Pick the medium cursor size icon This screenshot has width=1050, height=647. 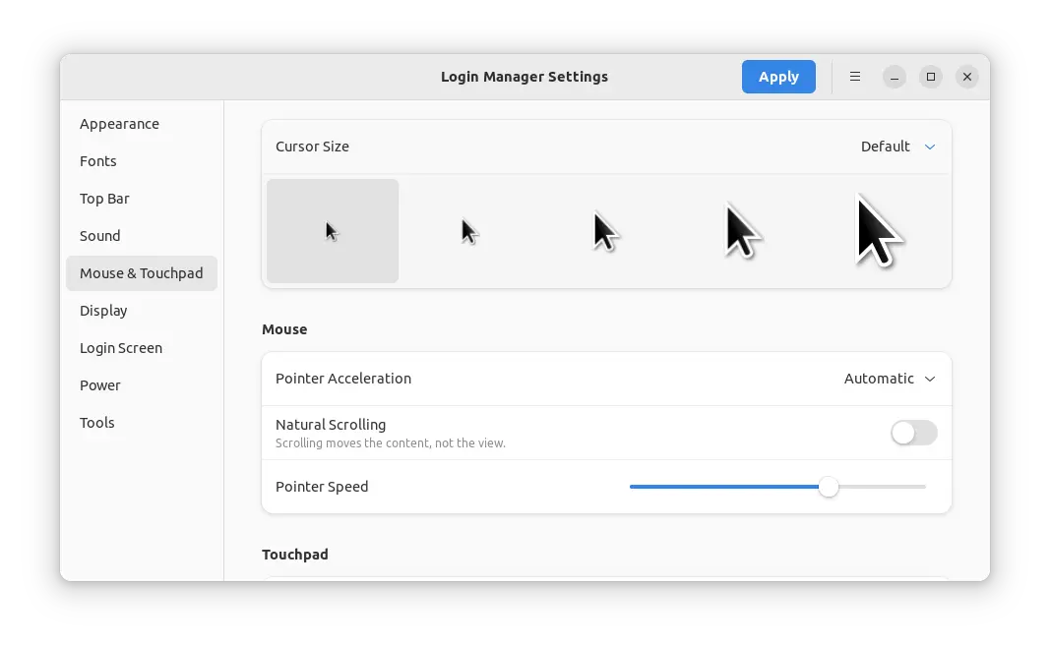tap(606, 231)
